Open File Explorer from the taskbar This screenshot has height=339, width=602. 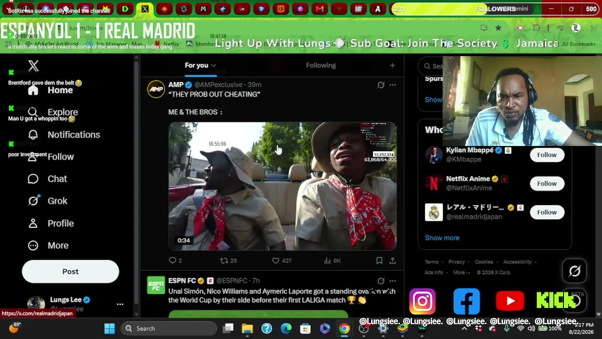point(247,329)
